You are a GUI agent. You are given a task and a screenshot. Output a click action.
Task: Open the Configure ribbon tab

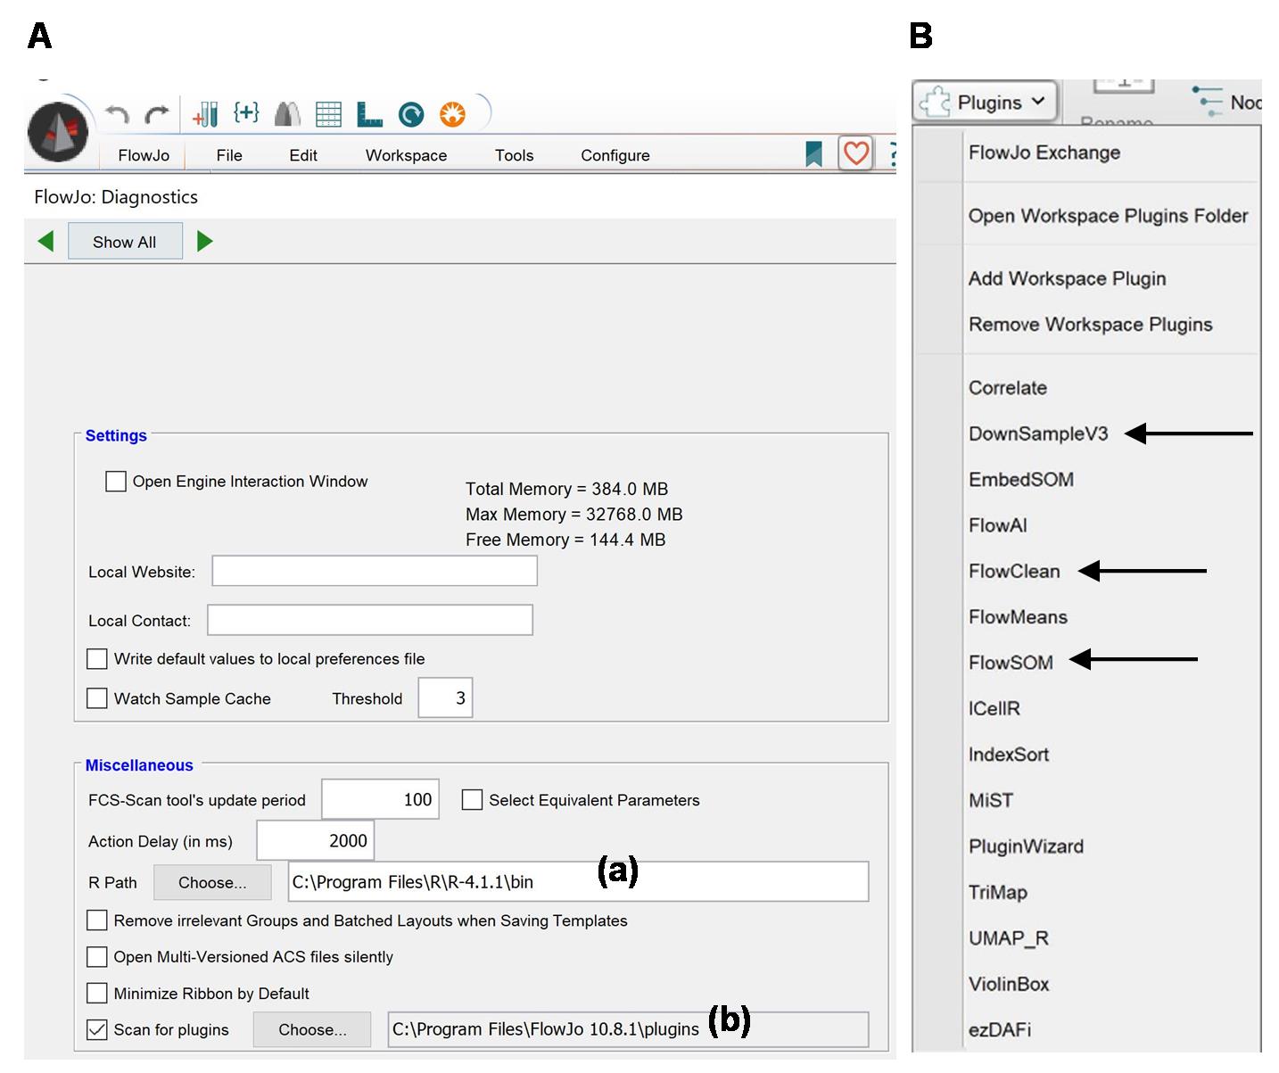[615, 155]
